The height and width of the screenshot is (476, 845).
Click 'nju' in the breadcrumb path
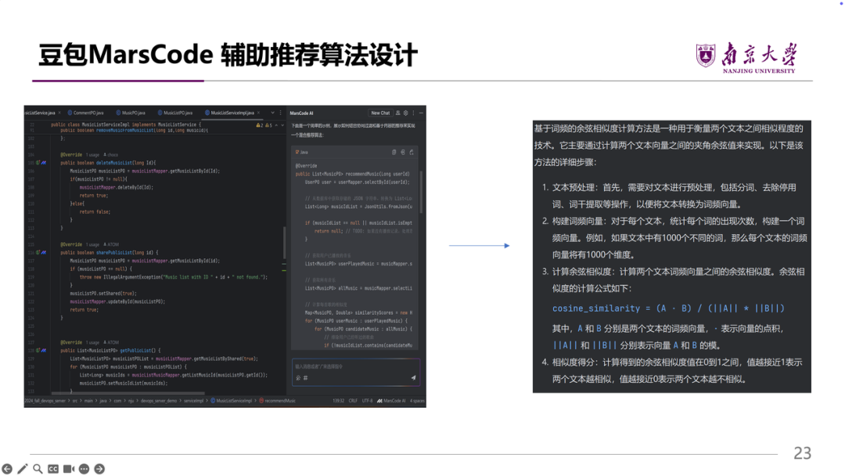pyautogui.click(x=131, y=401)
